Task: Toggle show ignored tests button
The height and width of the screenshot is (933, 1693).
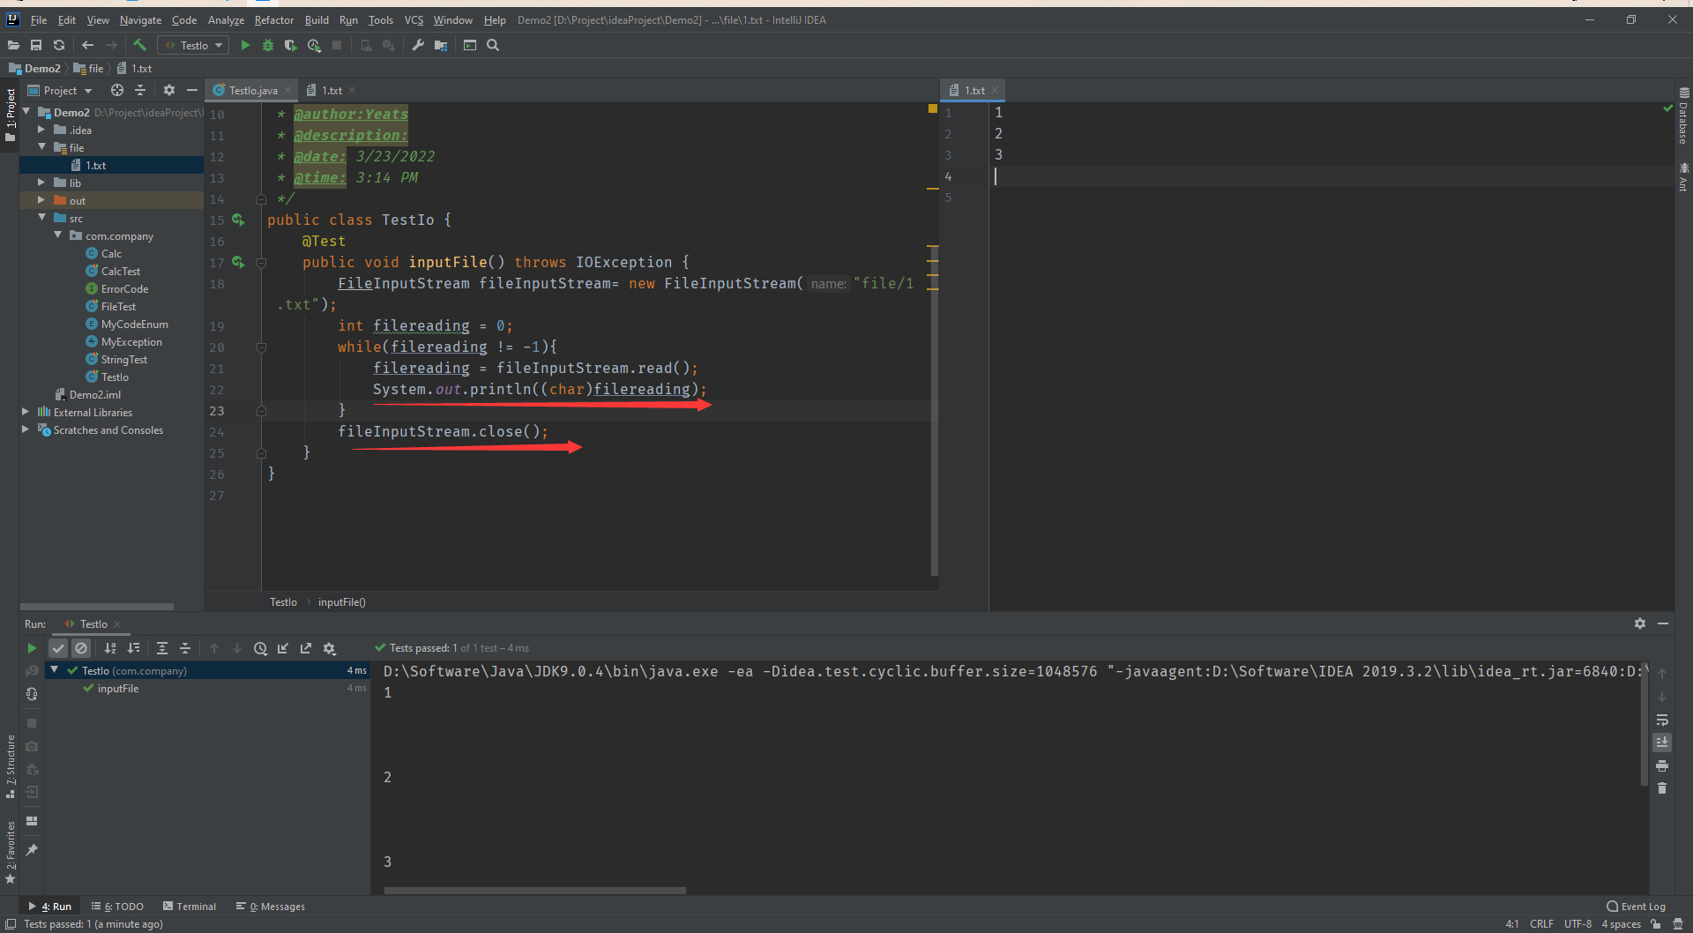Action: click(x=81, y=648)
